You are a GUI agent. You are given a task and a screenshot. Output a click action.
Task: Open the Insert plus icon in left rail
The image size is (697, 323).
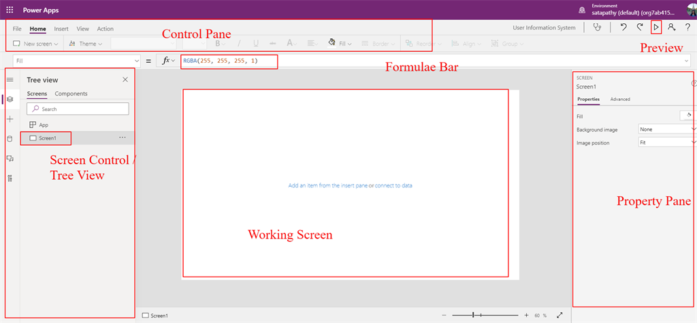10,119
